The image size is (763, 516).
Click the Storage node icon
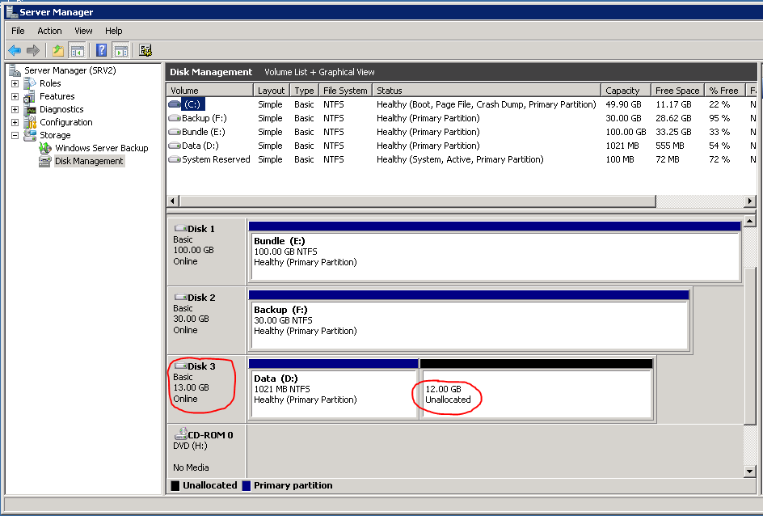[x=30, y=135]
